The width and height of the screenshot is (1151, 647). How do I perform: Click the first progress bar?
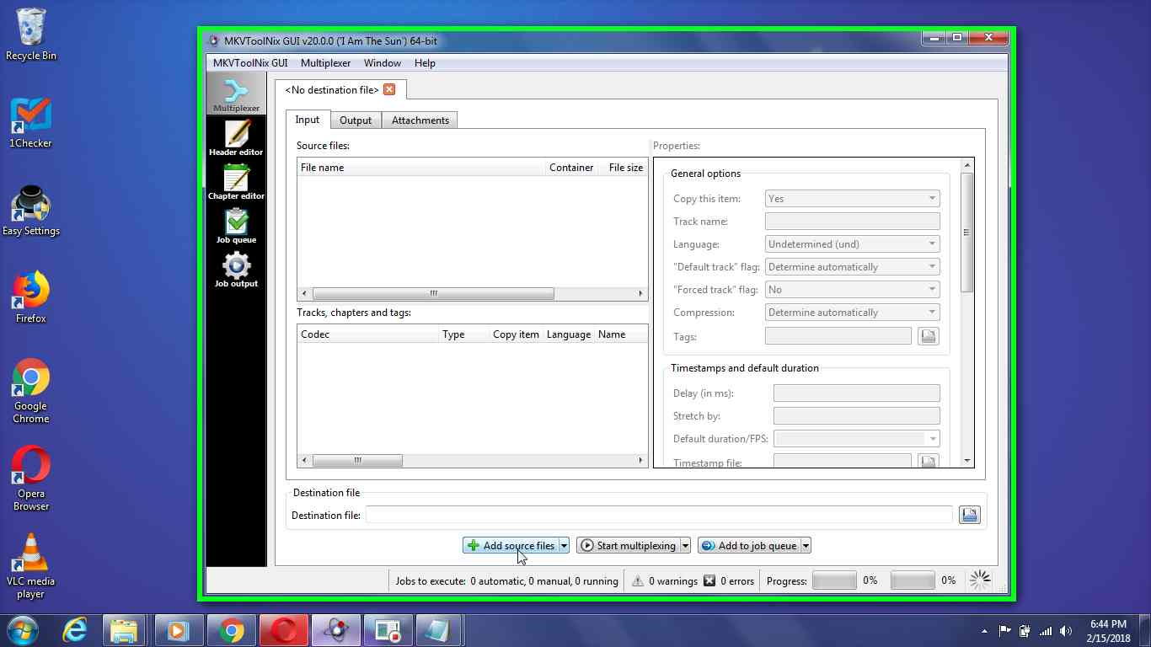click(834, 580)
